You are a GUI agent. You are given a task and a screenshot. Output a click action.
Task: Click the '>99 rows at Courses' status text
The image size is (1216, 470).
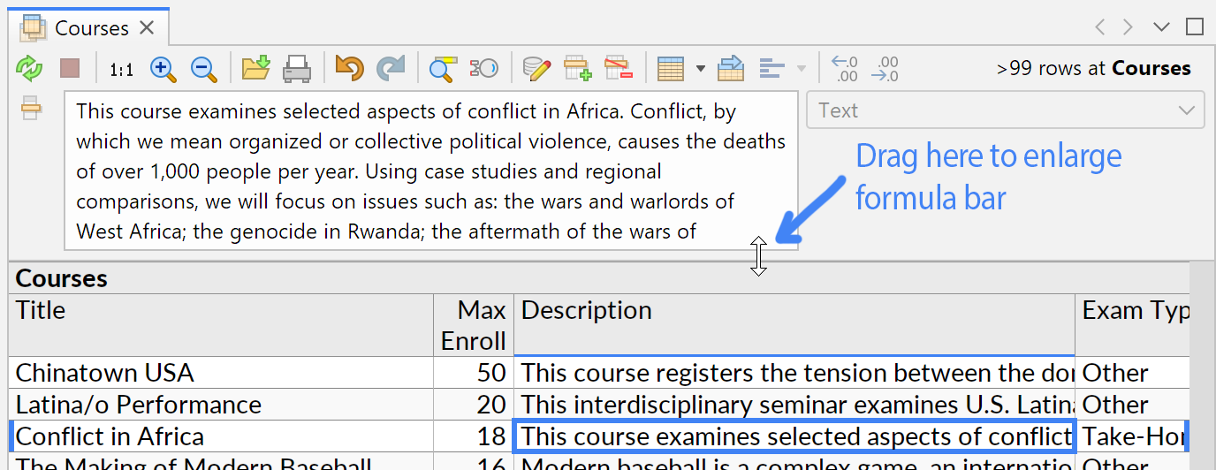click(x=1093, y=68)
